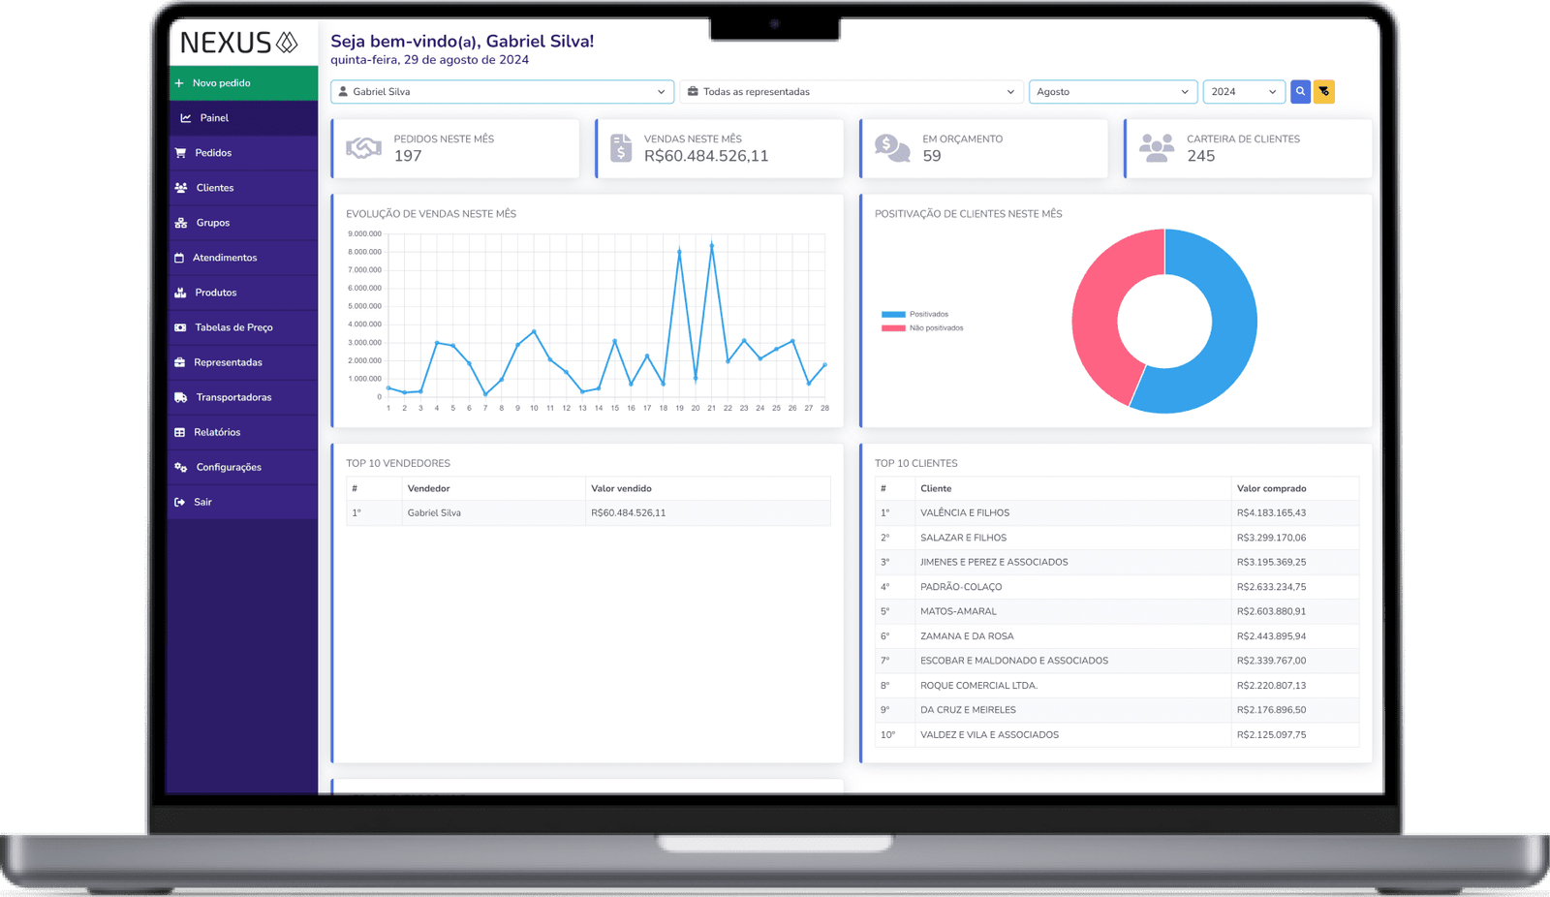Click the NEXUS logo
This screenshot has height=897, width=1550.
238,43
